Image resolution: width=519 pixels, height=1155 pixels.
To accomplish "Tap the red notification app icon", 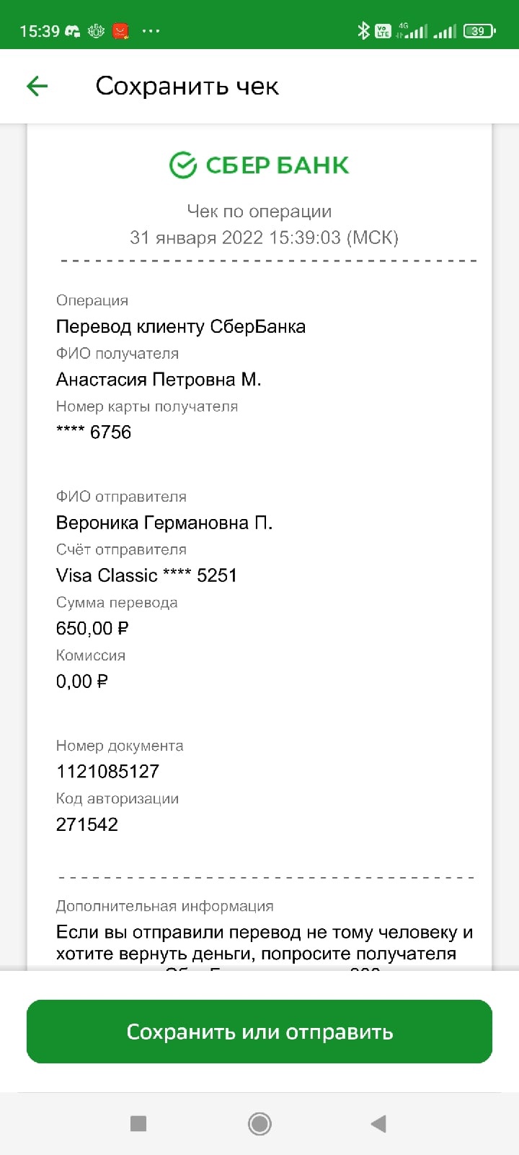I will pyautogui.click(x=121, y=31).
